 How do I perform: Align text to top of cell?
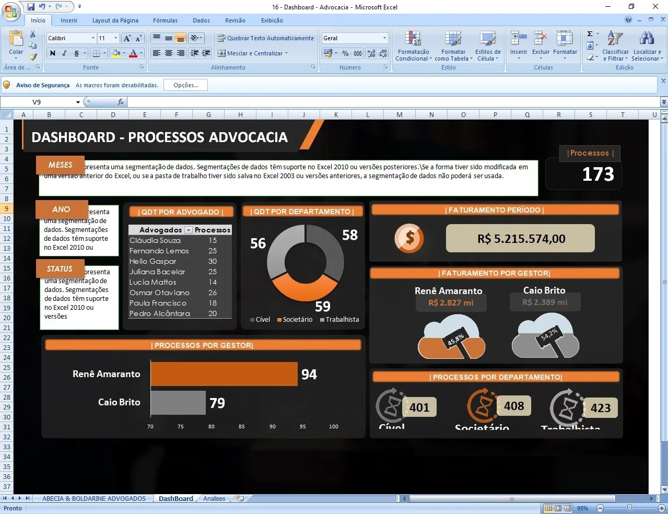[156, 38]
